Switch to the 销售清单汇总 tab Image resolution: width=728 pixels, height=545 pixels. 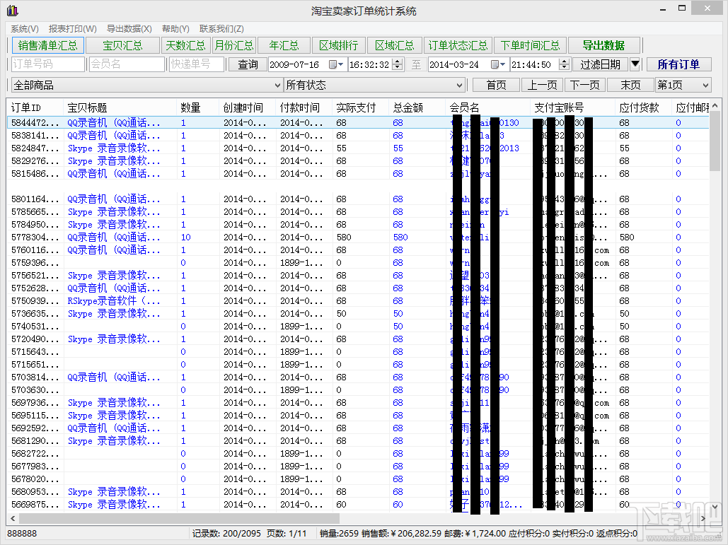click(48, 45)
